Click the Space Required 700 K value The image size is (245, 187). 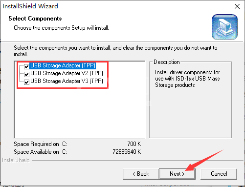[x=134, y=144]
